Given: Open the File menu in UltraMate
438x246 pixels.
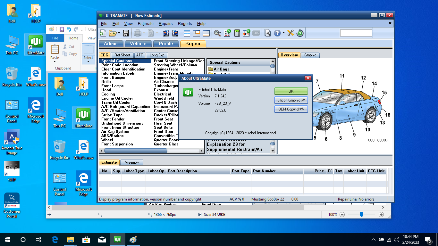Looking at the screenshot, I should [x=104, y=23].
